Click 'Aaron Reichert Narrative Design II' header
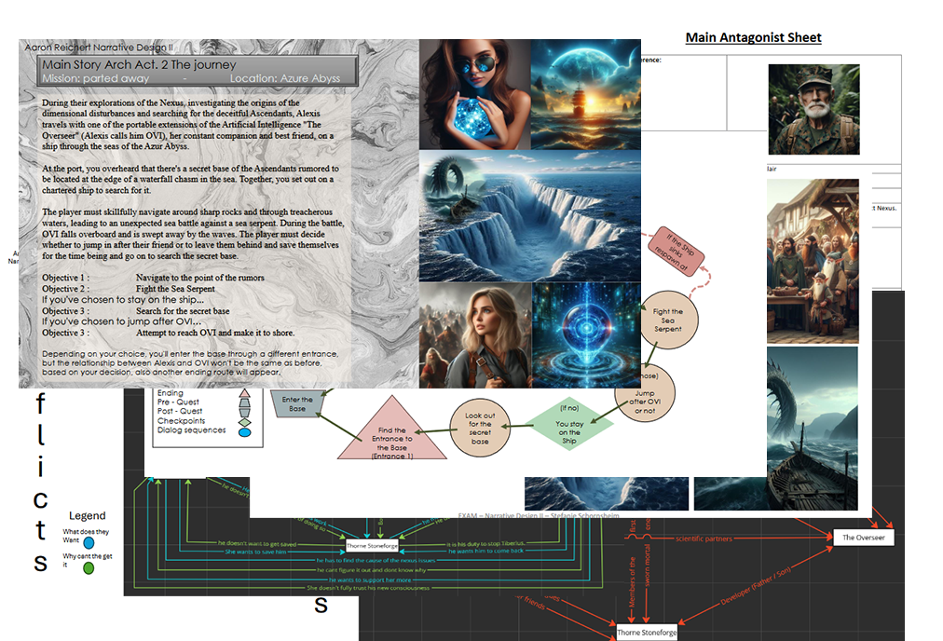The image size is (943, 641). [x=99, y=47]
